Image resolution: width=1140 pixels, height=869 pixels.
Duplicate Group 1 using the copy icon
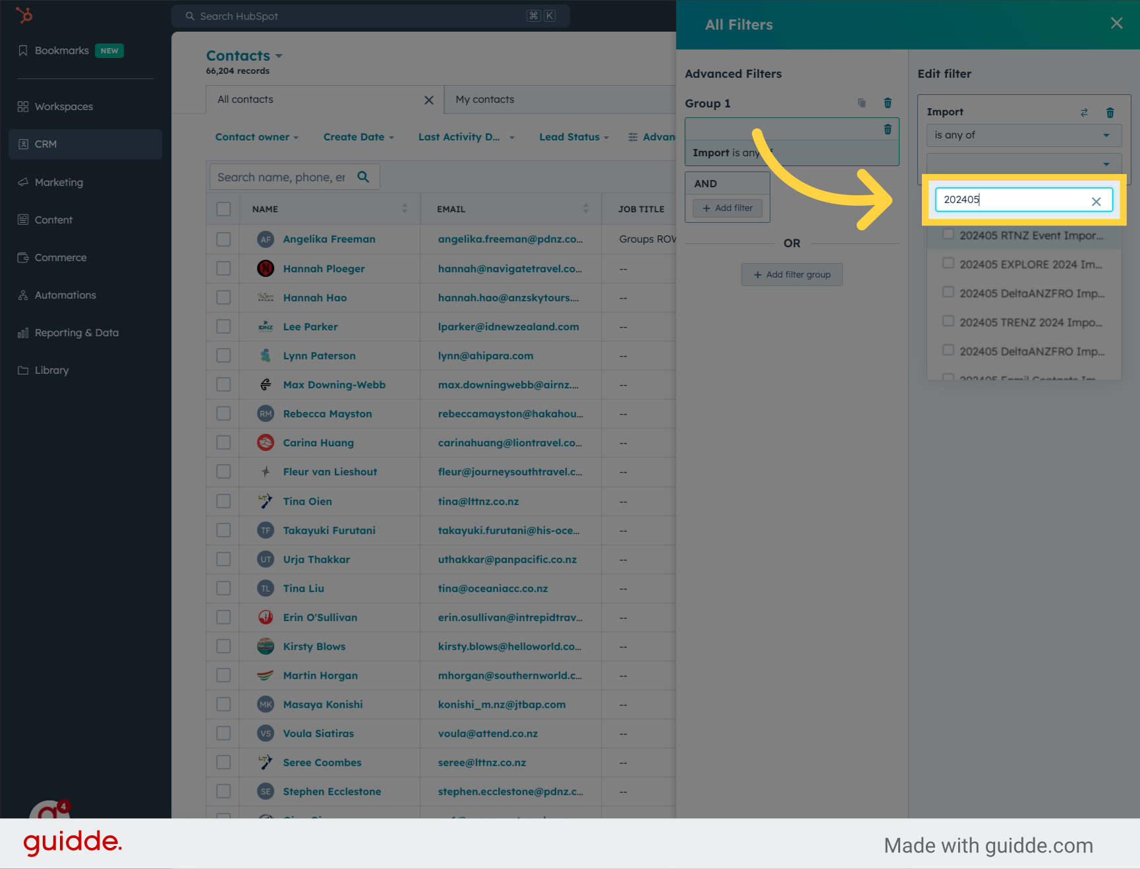[x=861, y=103]
